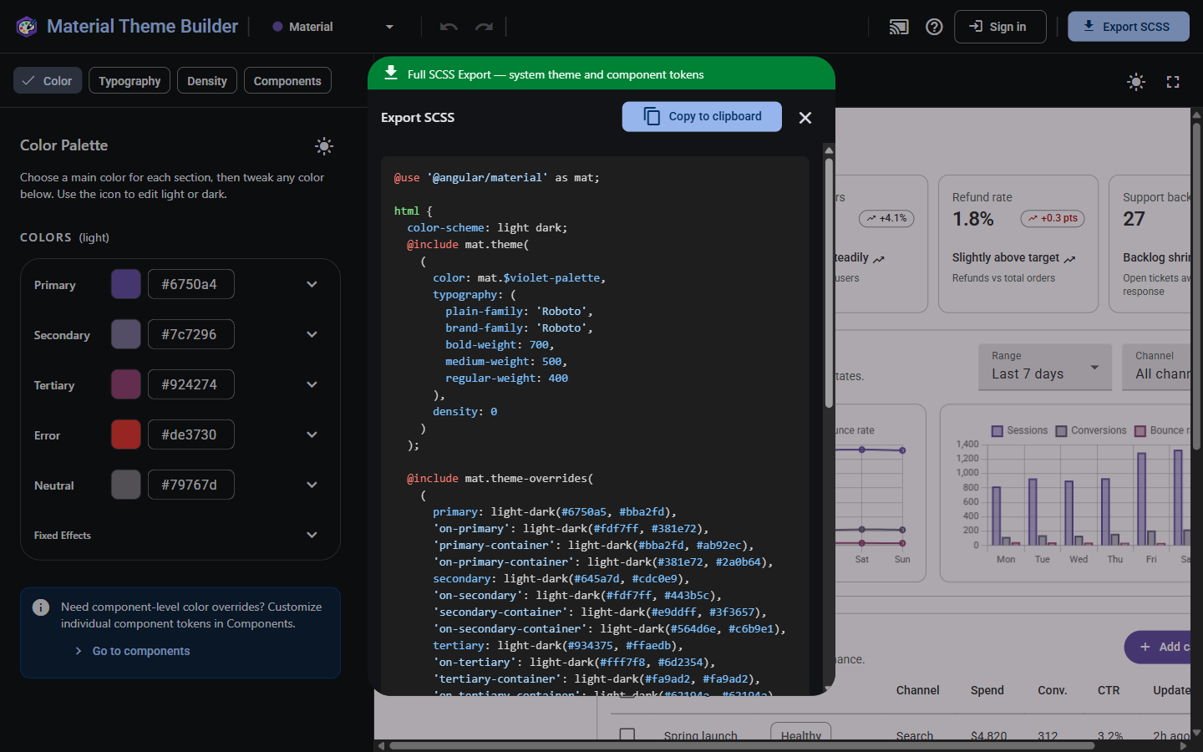Follow the Go to components link
Image resolution: width=1203 pixels, height=752 pixels.
point(140,651)
